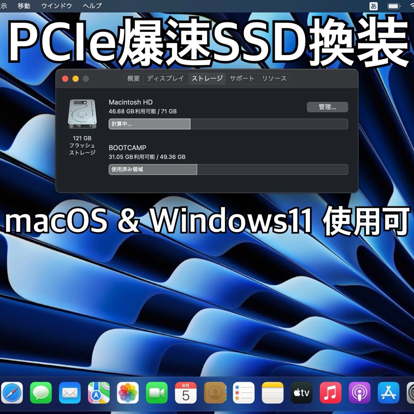The height and width of the screenshot is (414, 414).
Task: Minimize the window with yellow button
Action: [x=76, y=79]
